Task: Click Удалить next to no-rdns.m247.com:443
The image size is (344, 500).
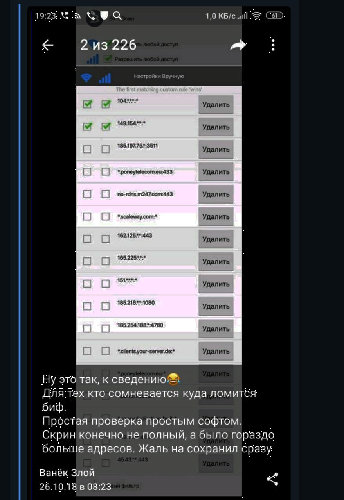Action: pyautogui.click(x=216, y=194)
